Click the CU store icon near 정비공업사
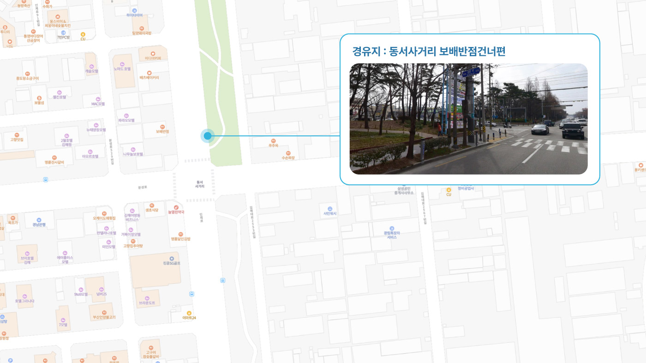The width and height of the screenshot is (646, 363). point(449,189)
